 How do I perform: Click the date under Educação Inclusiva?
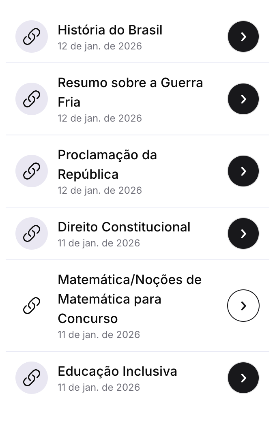point(99,387)
